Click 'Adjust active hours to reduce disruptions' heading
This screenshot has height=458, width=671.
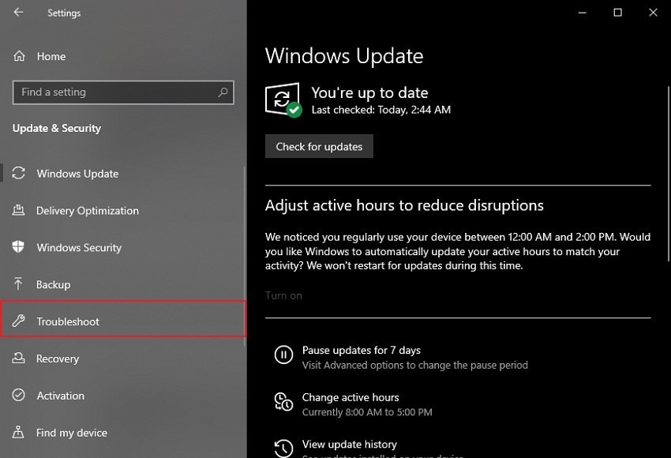pyautogui.click(x=404, y=205)
